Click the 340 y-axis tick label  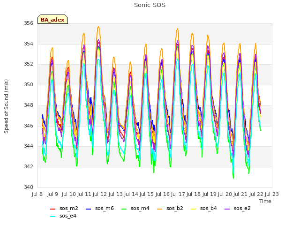[x=29, y=187]
